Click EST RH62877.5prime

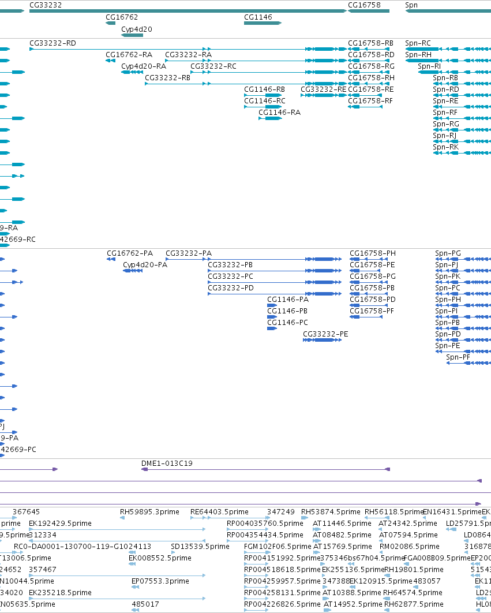(414, 604)
